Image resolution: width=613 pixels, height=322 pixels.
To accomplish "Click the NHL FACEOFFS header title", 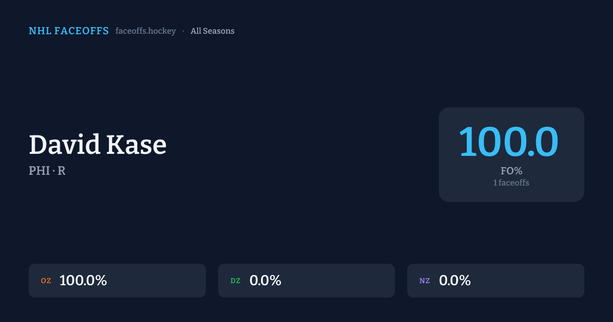I will coord(68,31).
